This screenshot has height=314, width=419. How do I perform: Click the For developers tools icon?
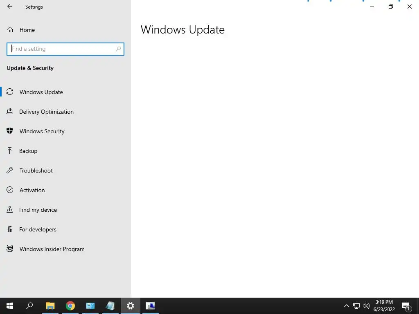(10, 229)
